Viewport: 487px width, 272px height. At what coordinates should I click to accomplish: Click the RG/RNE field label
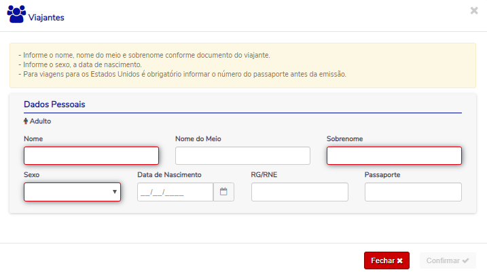264,175
